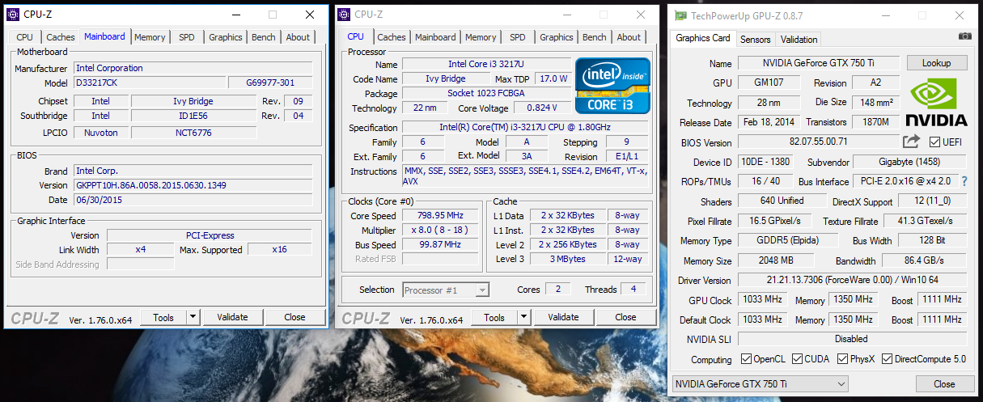Click the CPU-Z CPU window title icon
Viewport: 983px width, 402px height.
click(344, 15)
